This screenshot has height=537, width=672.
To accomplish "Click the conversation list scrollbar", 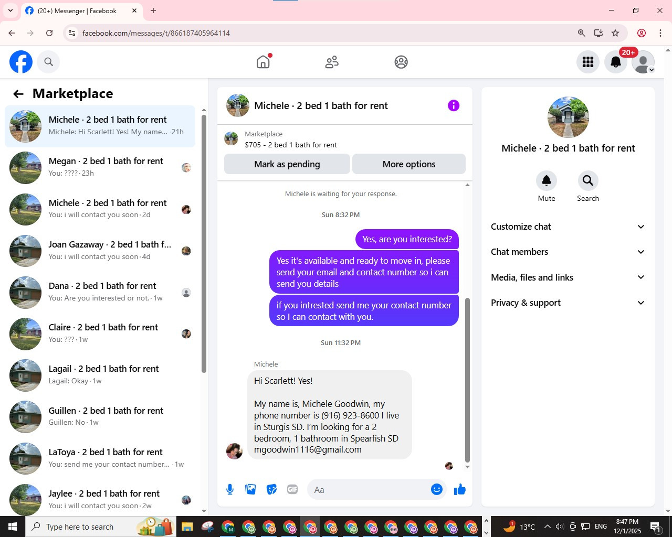I will 204,243.
